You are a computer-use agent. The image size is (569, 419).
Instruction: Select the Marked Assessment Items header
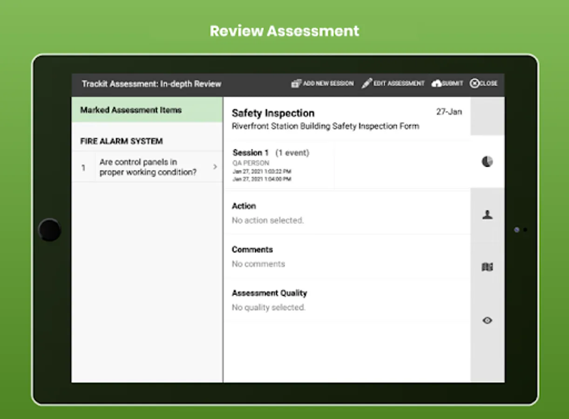click(147, 110)
